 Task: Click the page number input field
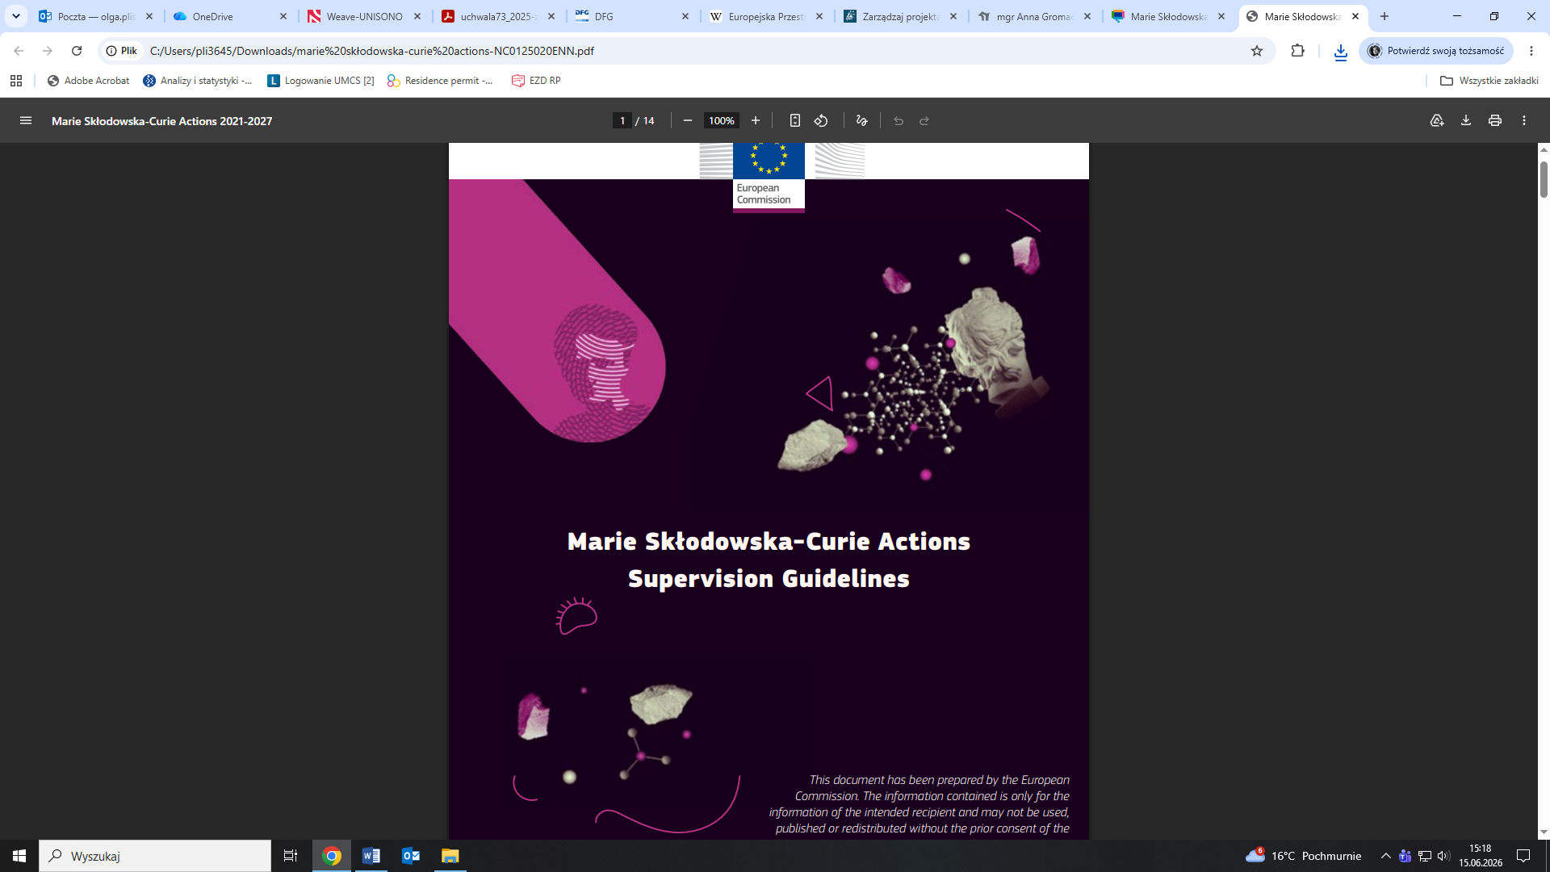coord(622,121)
